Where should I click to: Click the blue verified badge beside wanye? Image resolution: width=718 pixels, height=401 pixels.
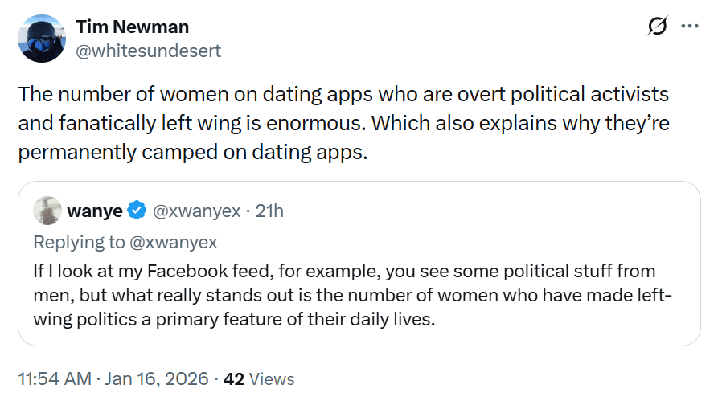point(137,211)
